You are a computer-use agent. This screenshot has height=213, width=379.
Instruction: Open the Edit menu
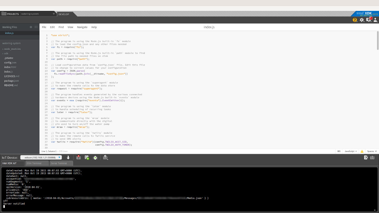coord(52,27)
